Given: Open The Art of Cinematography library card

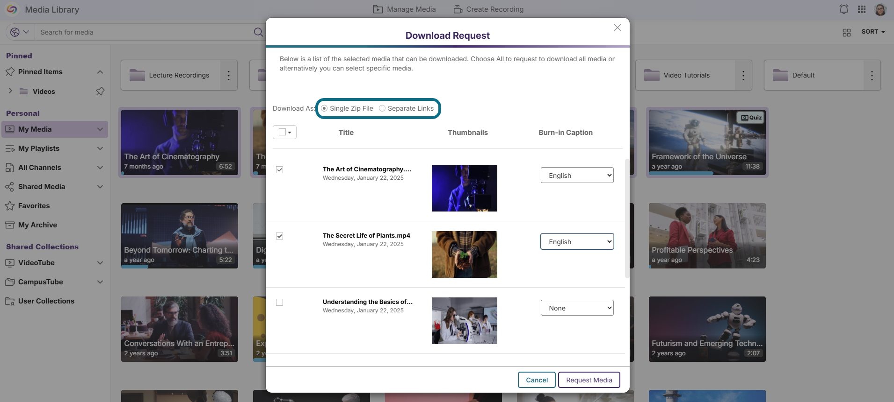Looking at the screenshot, I should [x=180, y=142].
